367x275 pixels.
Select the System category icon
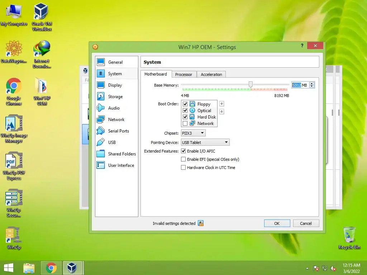101,74
